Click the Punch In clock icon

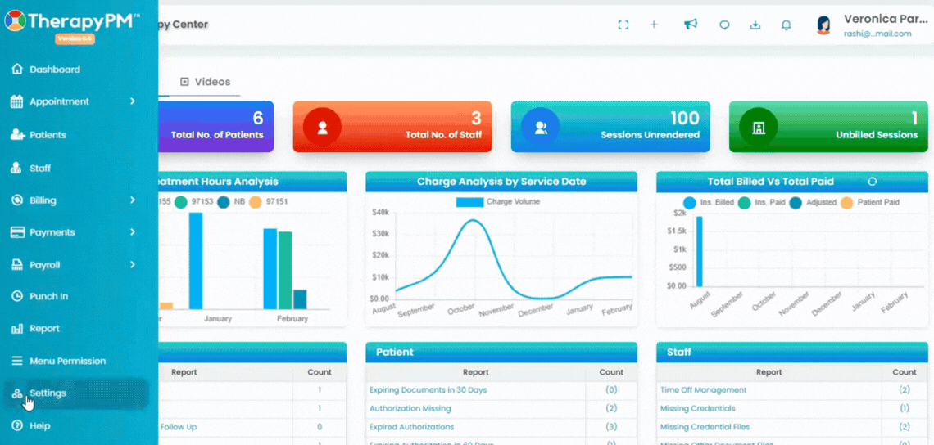(x=17, y=296)
